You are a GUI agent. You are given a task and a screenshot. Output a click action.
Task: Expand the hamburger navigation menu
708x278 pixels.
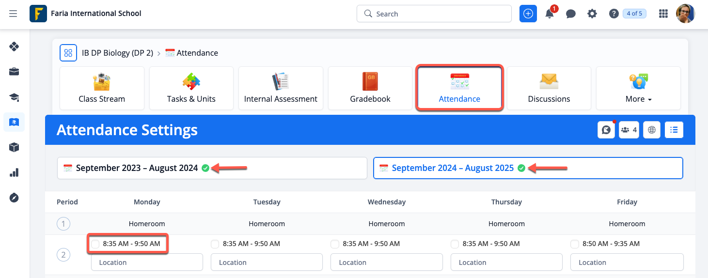13,14
